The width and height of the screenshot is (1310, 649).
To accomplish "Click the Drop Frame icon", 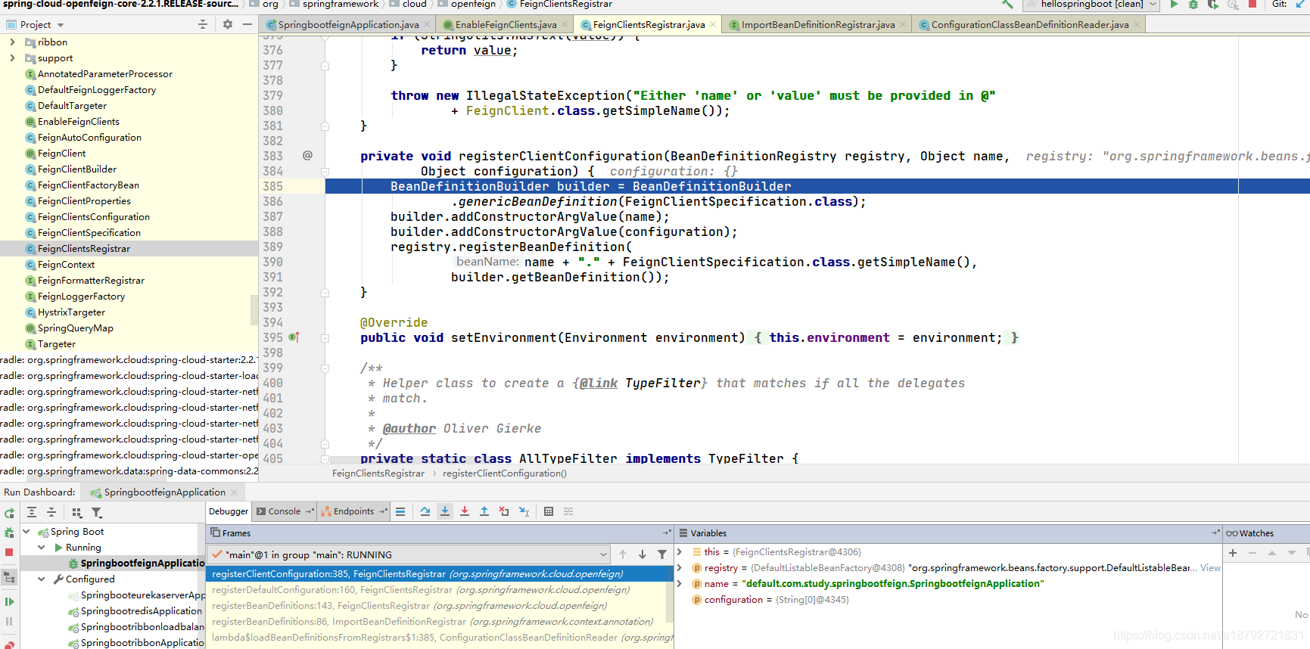I will click(504, 511).
